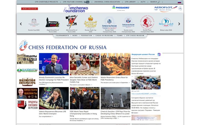Open Dvorkovich speaking photo thumbnail

pyautogui.click(x=54, y=64)
